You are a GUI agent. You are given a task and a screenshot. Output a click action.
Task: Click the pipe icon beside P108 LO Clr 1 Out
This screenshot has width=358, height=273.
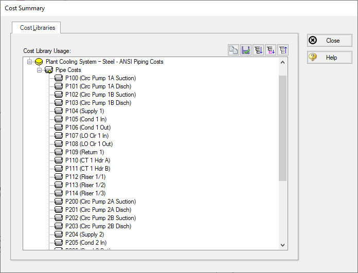click(x=59, y=144)
